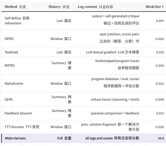Click the Log content column header

95,7
